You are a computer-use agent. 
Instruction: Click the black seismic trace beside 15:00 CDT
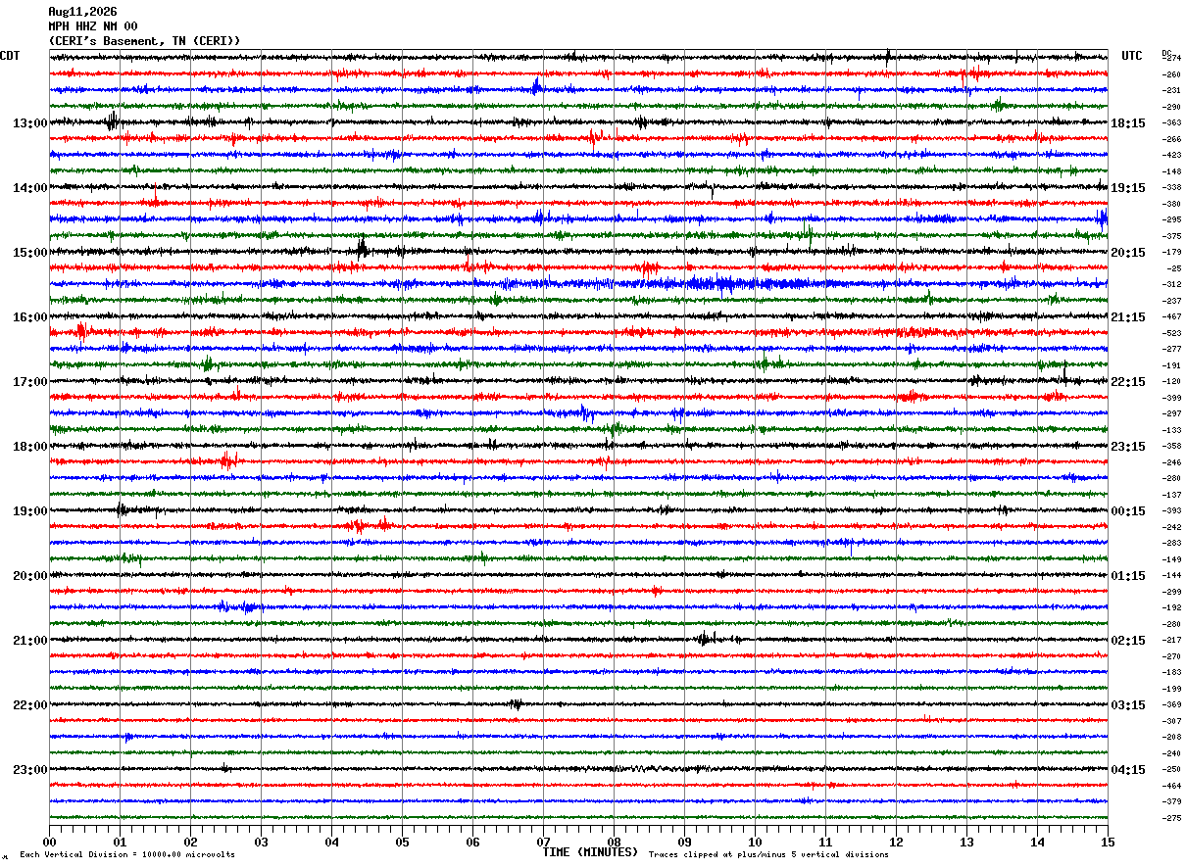[x=578, y=251]
